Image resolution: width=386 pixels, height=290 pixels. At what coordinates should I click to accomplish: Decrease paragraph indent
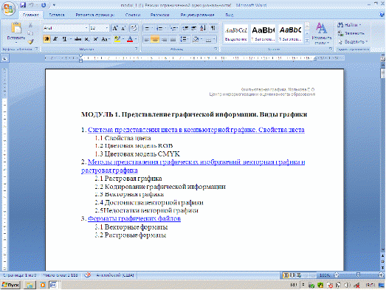[185, 28]
